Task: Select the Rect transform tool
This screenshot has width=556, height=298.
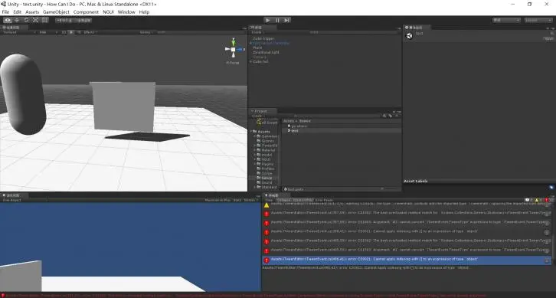Action: tap(44, 20)
